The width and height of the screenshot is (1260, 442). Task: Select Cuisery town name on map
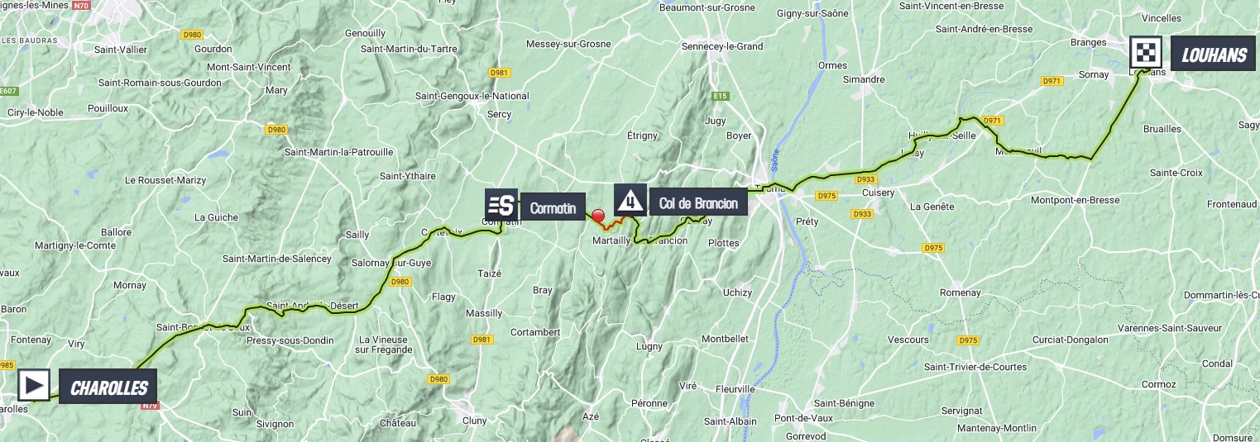(x=878, y=192)
